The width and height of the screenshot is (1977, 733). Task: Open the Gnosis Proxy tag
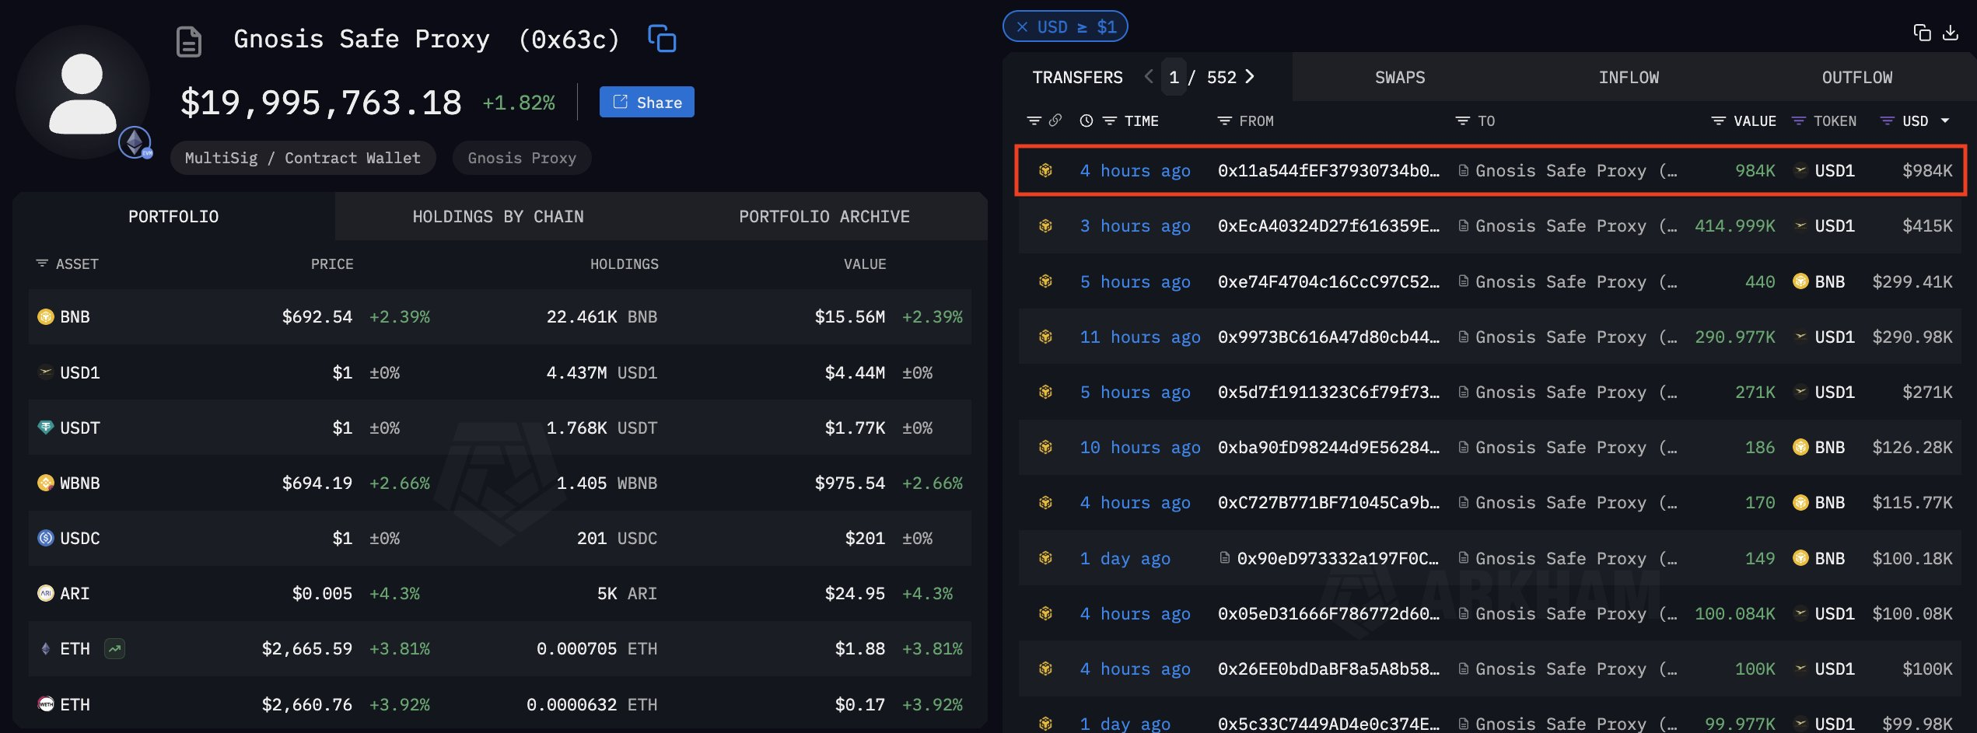pyautogui.click(x=522, y=158)
